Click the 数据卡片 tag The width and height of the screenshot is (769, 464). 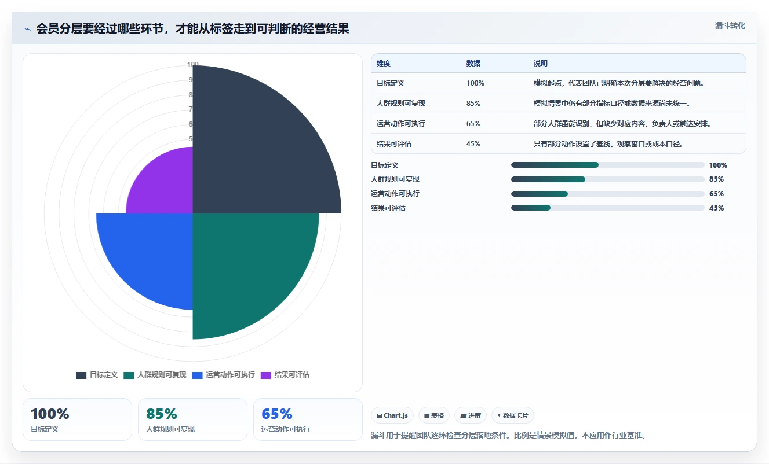point(512,415)
